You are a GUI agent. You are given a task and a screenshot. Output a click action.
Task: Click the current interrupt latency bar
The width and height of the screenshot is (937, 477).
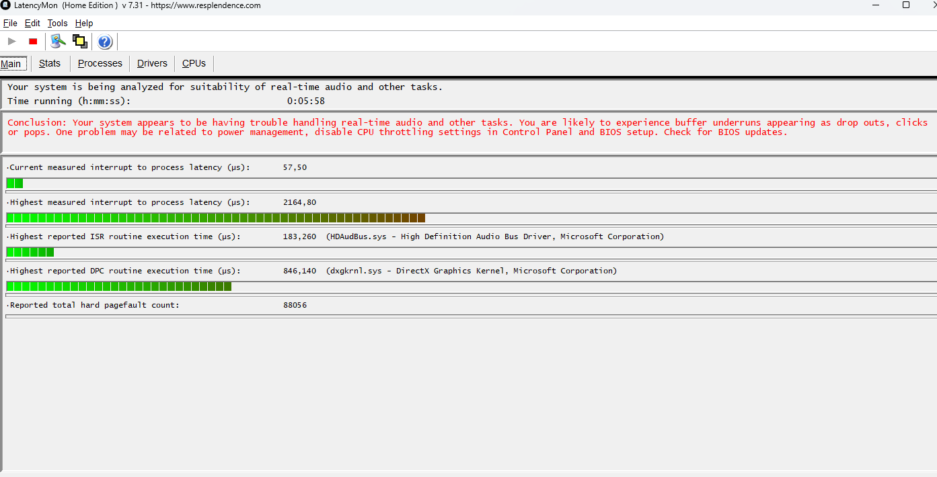click(13, 183)
